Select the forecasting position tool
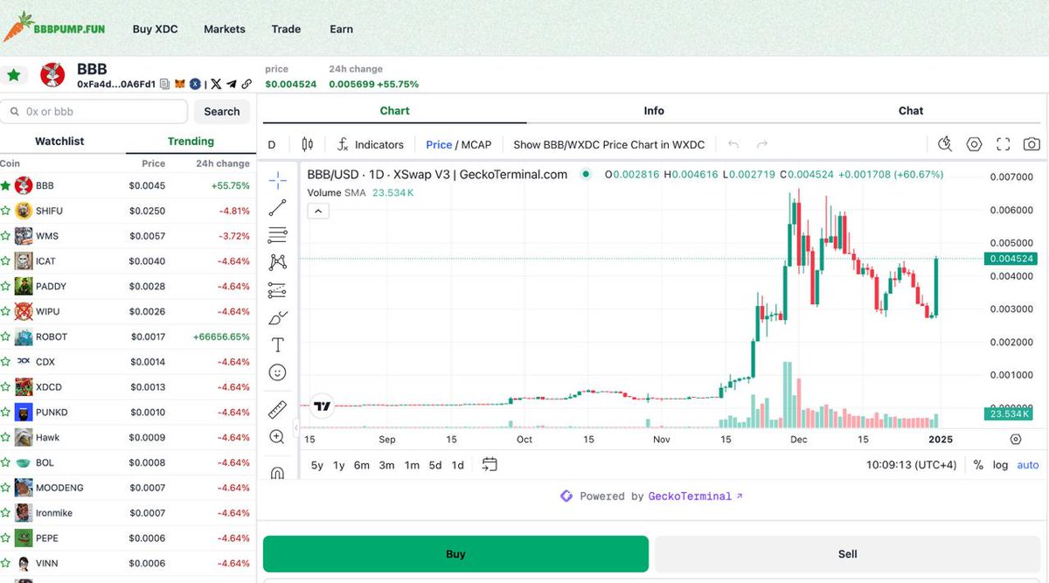1049x583 pixels. [x=277, y=290]
